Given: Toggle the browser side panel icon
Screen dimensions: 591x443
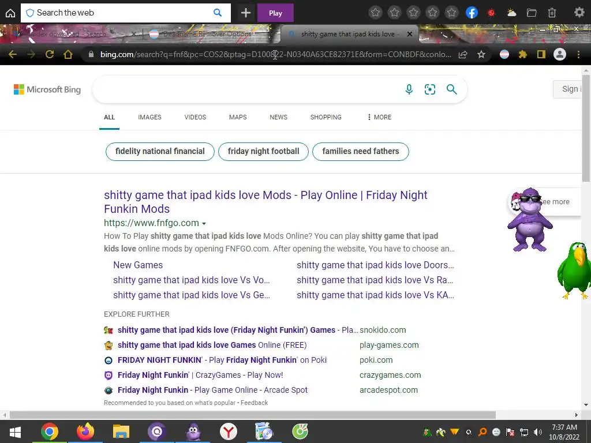Looking at the screenshot, I should pos(541,55).
